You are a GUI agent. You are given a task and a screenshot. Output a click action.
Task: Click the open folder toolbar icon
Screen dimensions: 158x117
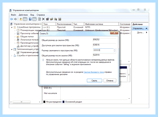pos(51,19)
